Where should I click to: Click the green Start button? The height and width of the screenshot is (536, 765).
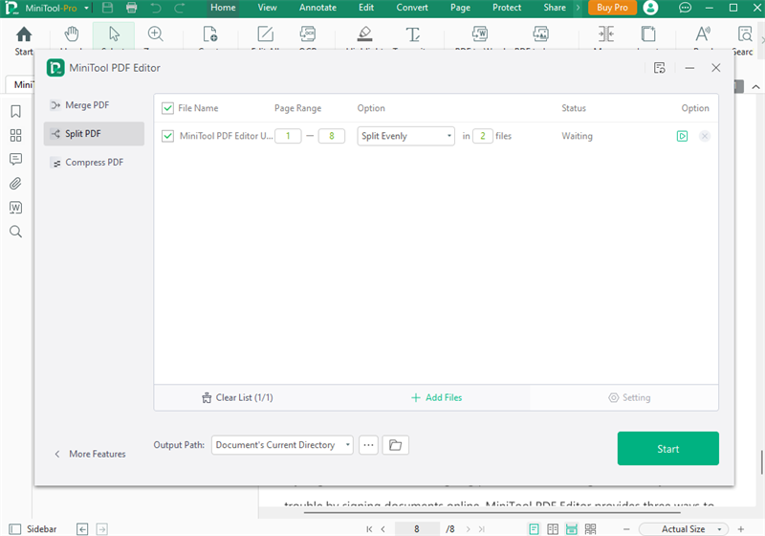tap(667, 449)
